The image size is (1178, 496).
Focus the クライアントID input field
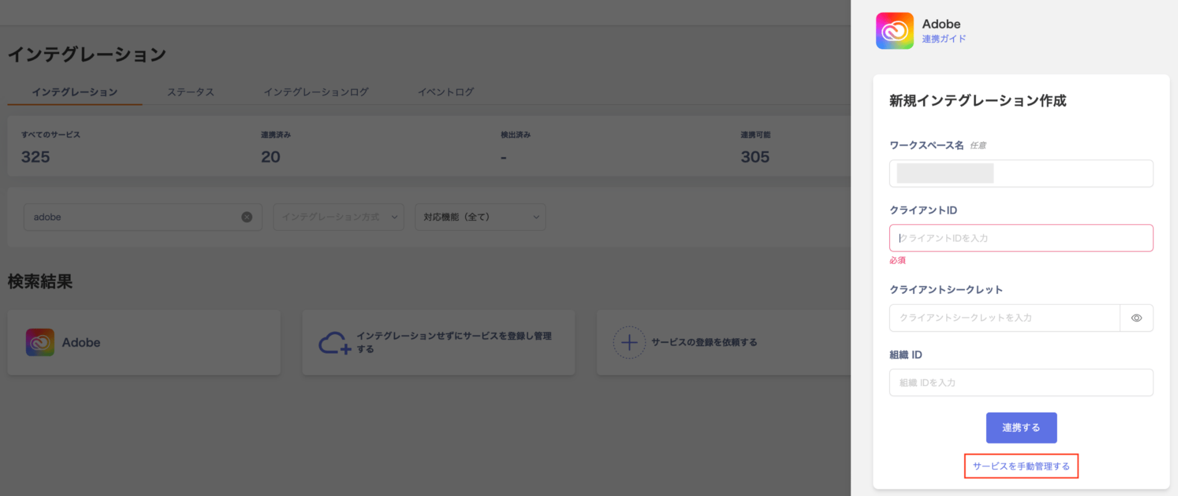click(1021, 238)
